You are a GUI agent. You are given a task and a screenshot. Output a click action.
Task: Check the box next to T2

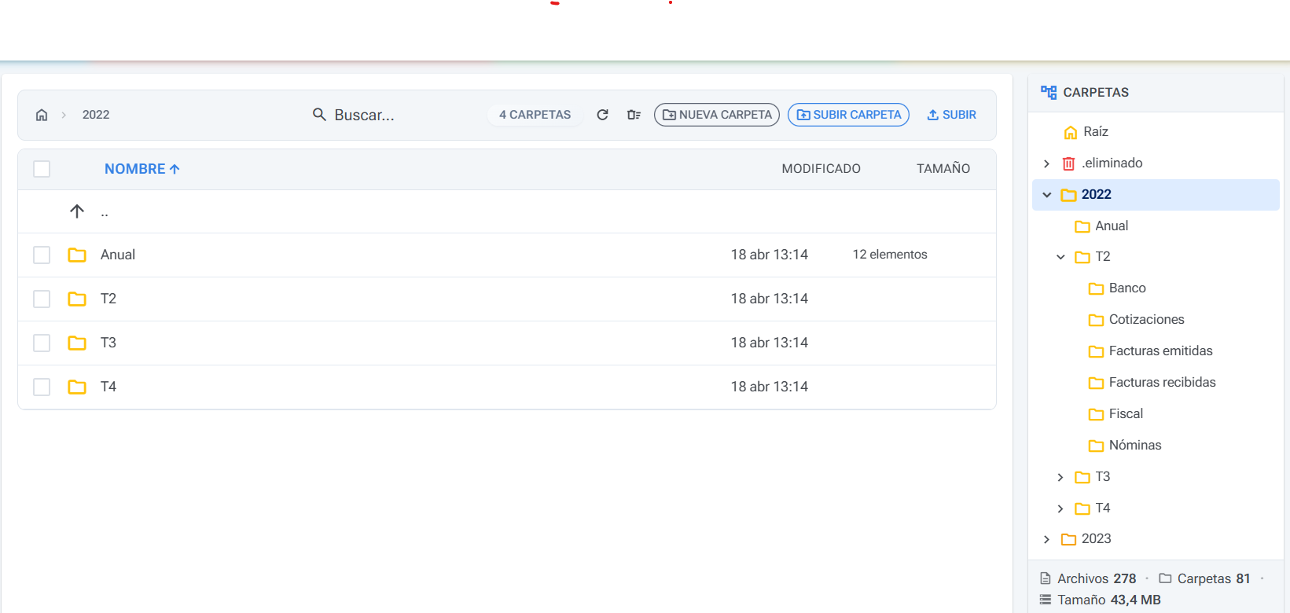[x=42, y=299]
